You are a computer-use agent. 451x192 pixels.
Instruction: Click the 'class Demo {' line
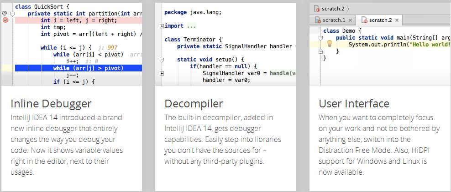(342, 31)
